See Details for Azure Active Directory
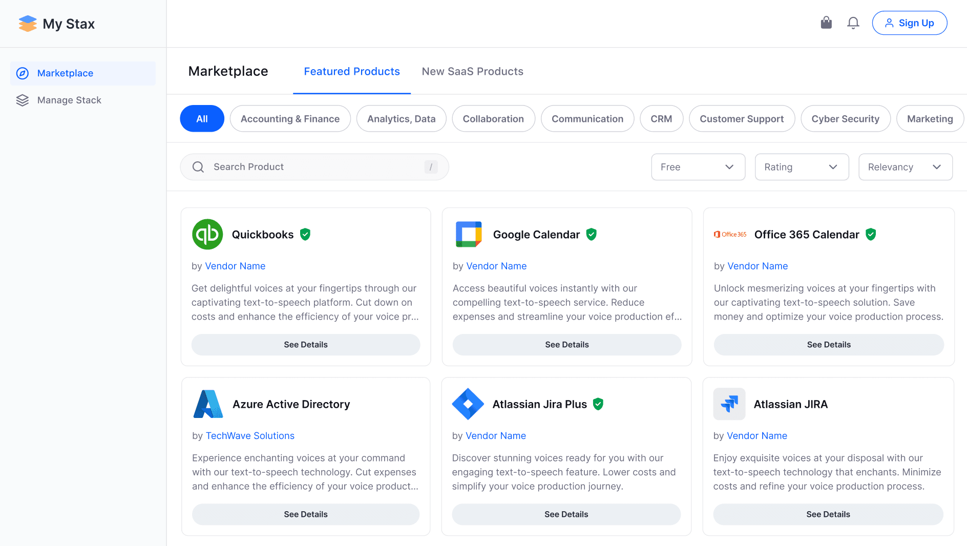Viewport: 967px width, 546px height. point(306,514)
